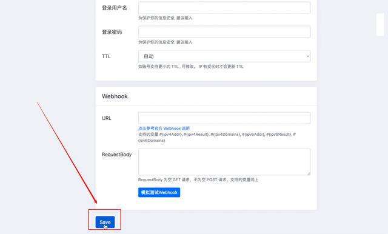Viewport: 388px width, 234px height.
Task: Click the 登录用户名 label
Action: (x=115, y=8)
